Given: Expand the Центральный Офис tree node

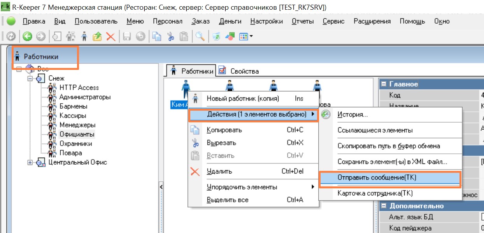Looking at the screenshot, I should (30, 162).
